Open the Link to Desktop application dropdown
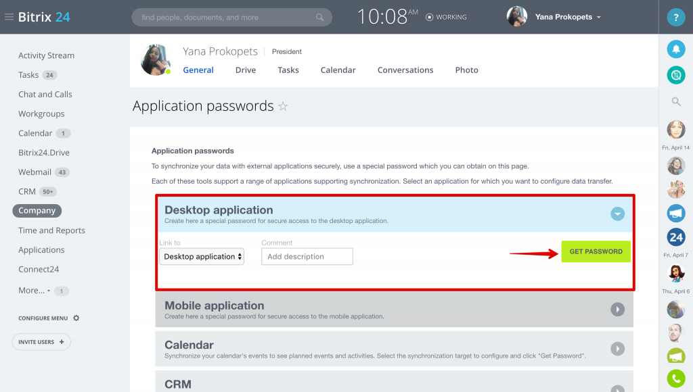693x392 pixels. click(x=202, y=256)
